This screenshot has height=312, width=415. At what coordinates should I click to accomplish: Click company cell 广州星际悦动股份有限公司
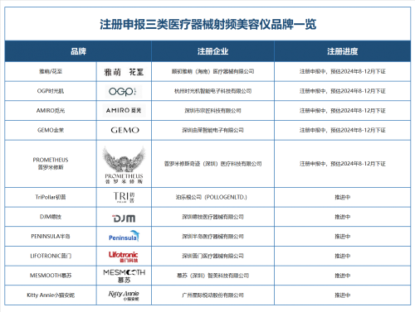(x=212, y=295)
